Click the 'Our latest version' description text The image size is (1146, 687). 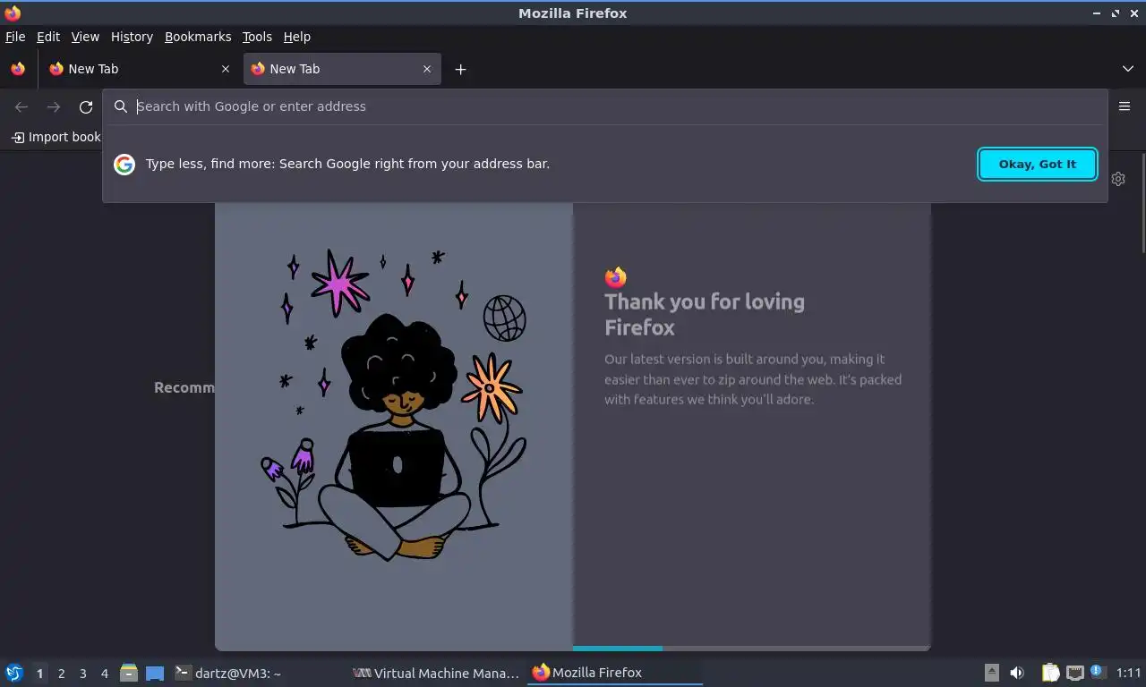pos(753,379)
